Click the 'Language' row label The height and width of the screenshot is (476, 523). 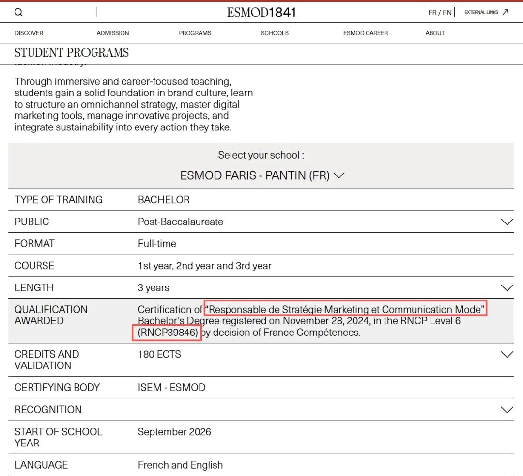[x=41, y=465]
